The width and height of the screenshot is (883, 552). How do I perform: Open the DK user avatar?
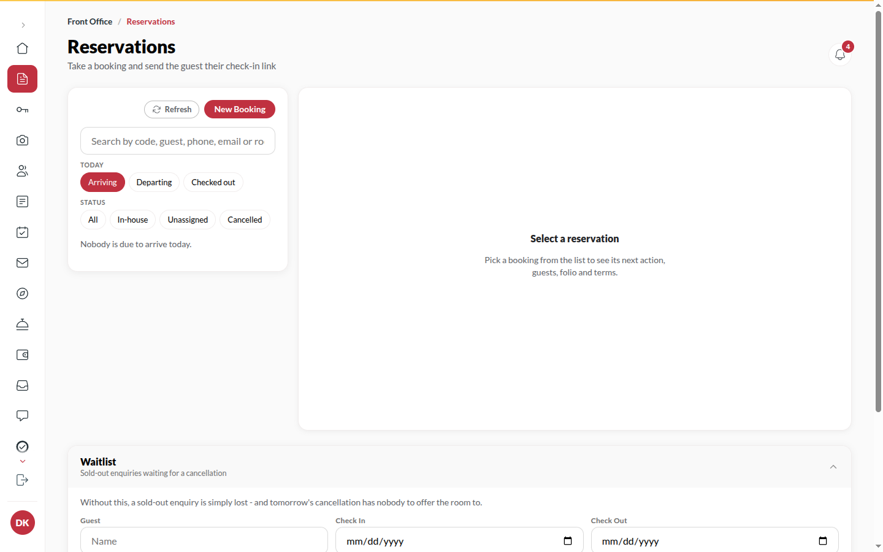click(23, 523)
